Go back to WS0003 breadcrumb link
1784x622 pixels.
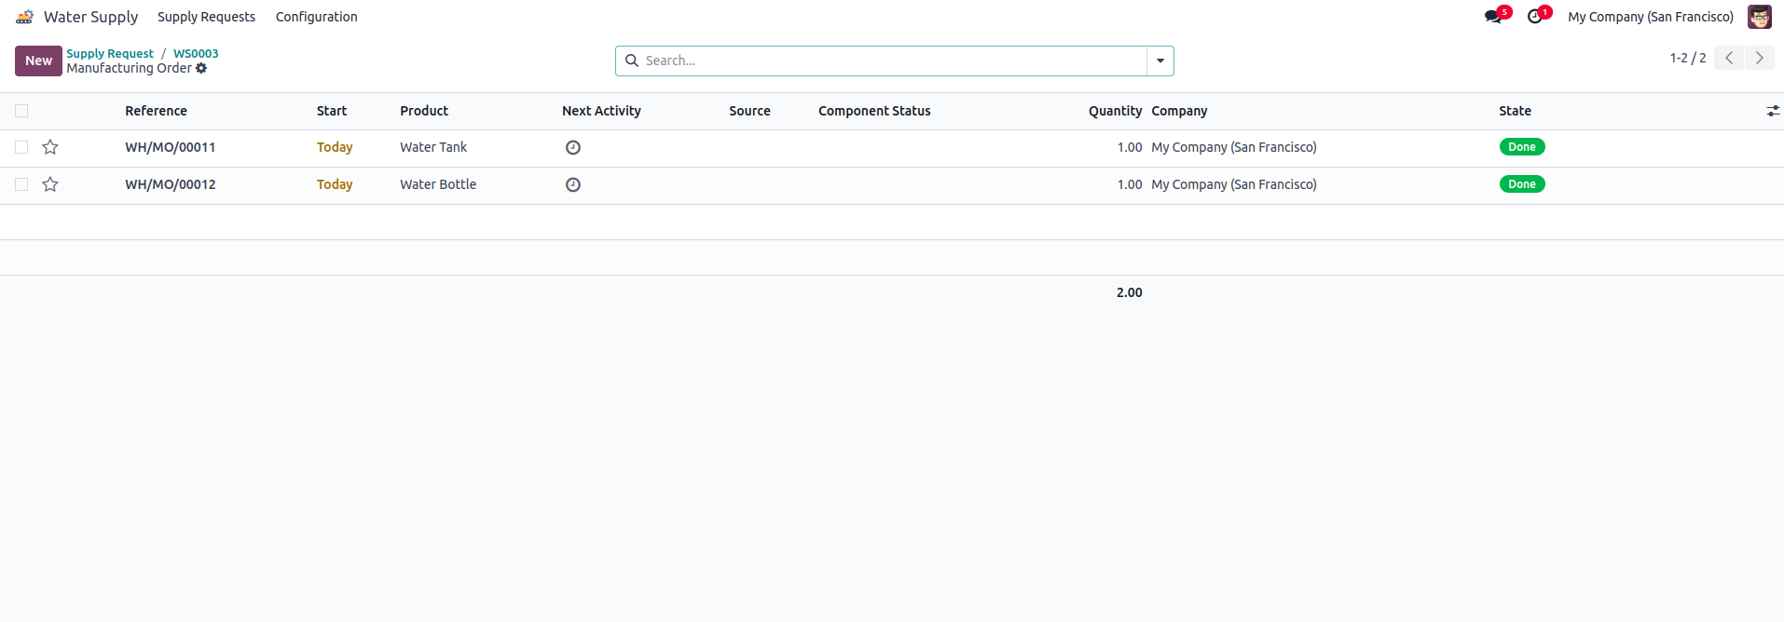pos(196,53)
